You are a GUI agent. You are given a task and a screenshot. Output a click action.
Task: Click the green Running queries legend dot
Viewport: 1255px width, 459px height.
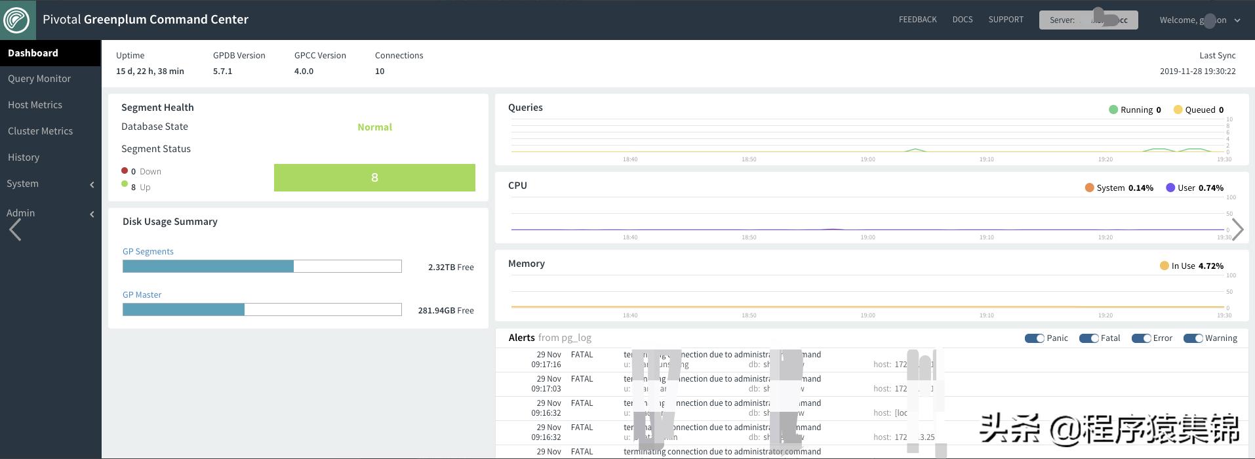[1113, 110]
